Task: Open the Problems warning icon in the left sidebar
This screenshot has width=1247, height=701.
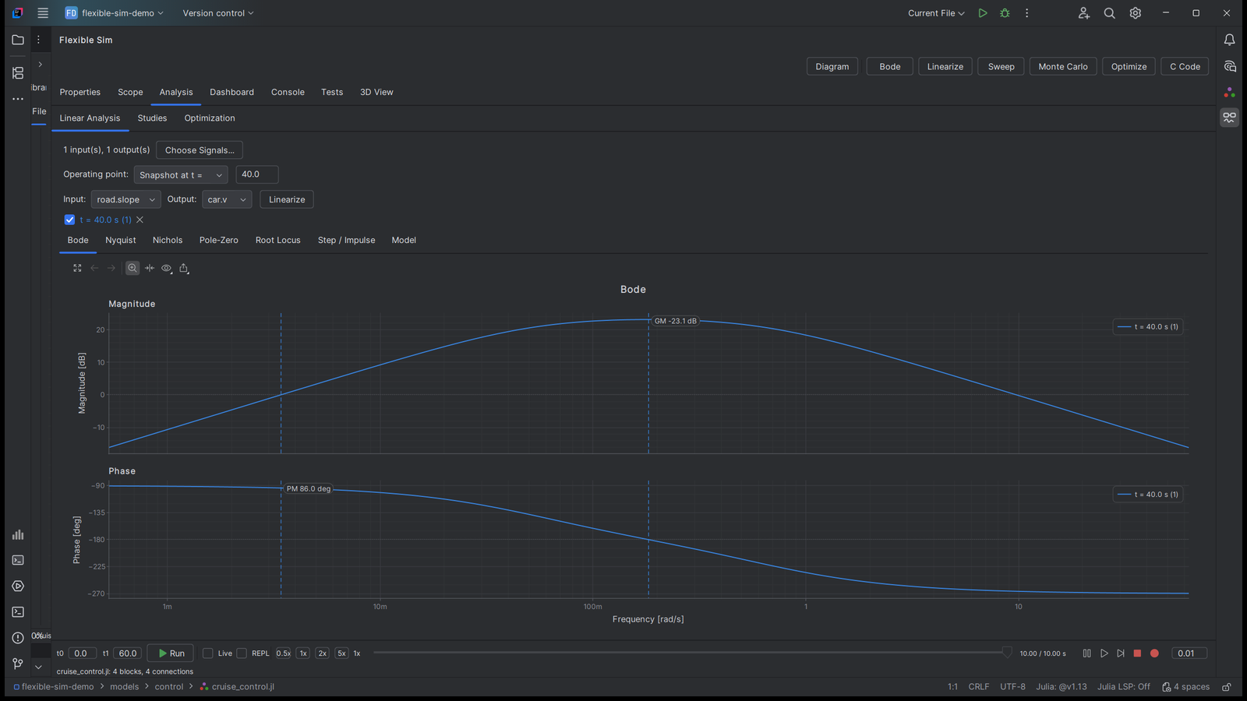Action: [x=18, y=638]
